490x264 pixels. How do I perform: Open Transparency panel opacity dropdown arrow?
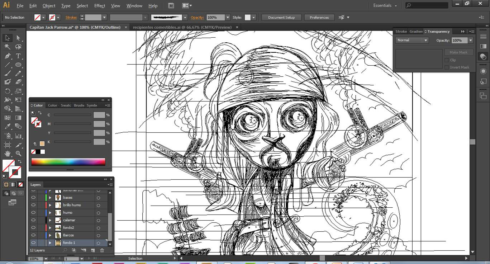(471, 41)
